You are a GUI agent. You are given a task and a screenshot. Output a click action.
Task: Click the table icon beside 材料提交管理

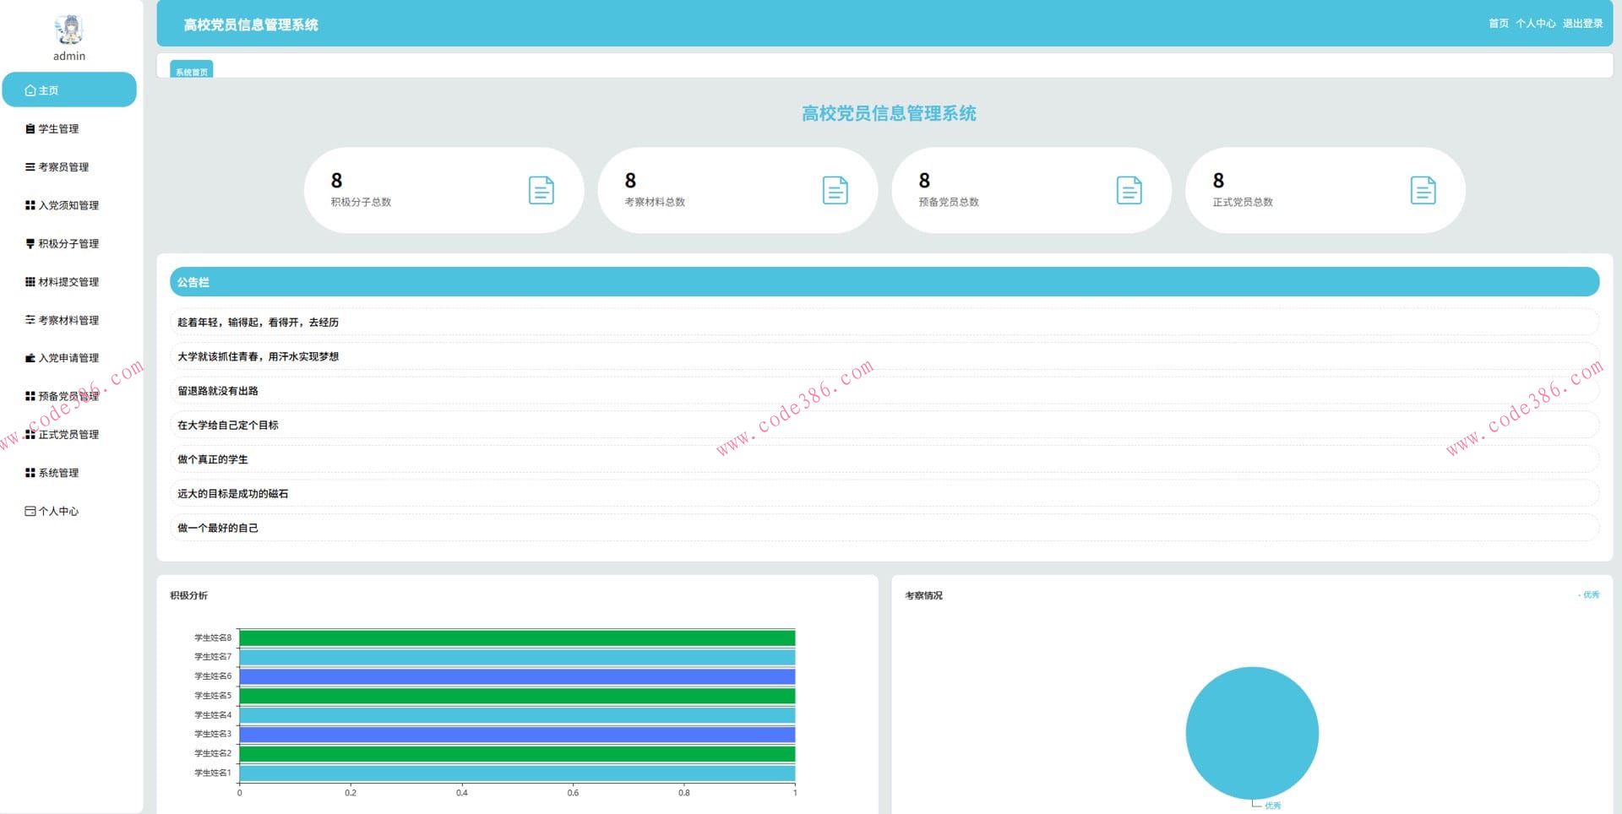coord(30,282)
